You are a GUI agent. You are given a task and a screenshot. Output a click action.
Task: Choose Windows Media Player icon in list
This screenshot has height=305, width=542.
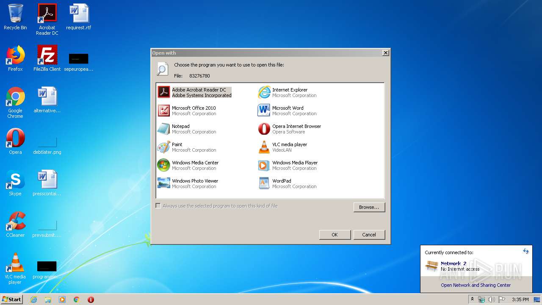click(x=264, y=165)
